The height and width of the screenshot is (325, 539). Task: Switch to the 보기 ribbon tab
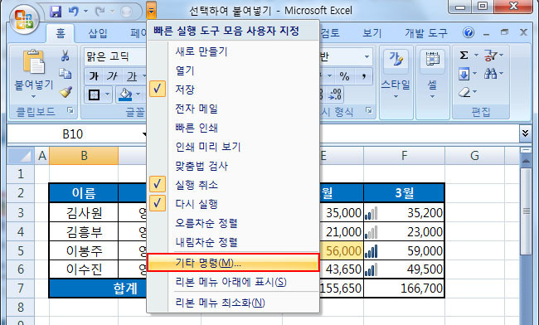tap(372, 33)
